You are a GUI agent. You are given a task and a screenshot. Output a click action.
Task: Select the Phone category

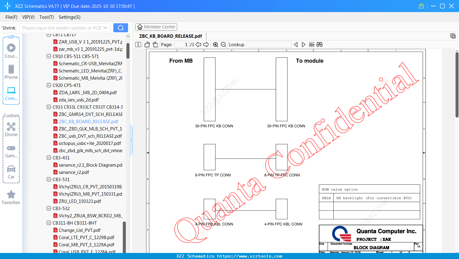pos(11,72)
